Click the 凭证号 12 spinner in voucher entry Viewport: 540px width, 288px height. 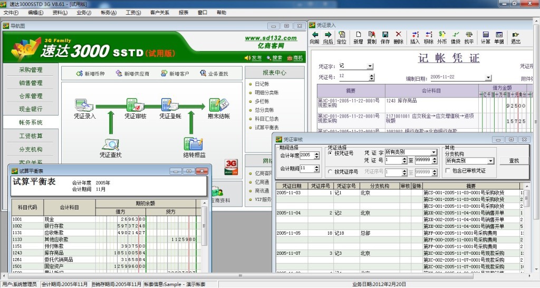tap(371, 77)
